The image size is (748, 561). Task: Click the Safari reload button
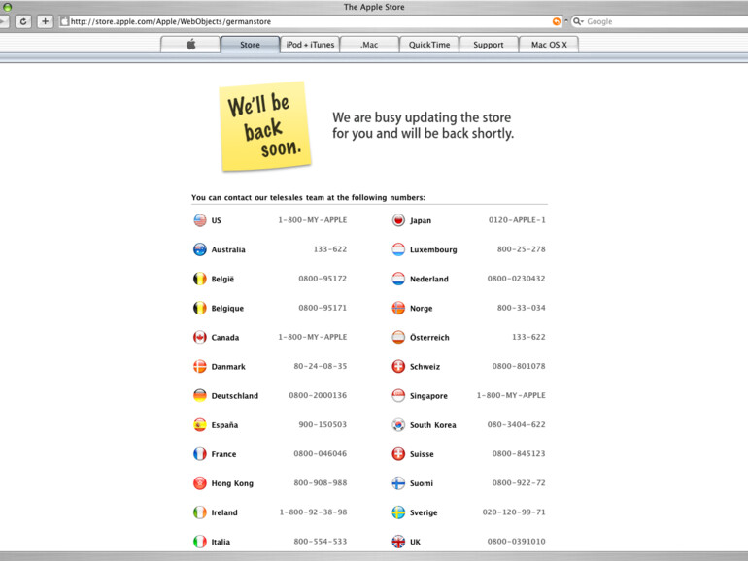tap(23, 21)
